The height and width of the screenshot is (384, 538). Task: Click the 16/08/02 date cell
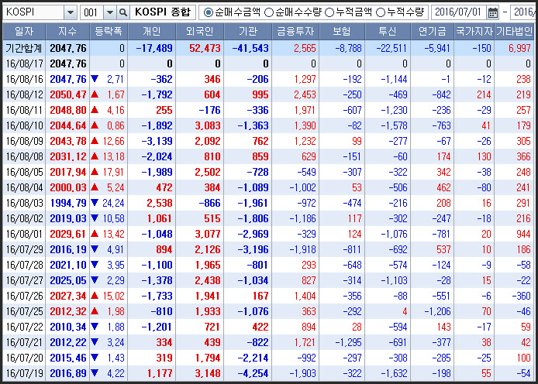click(x=24, y=218)
